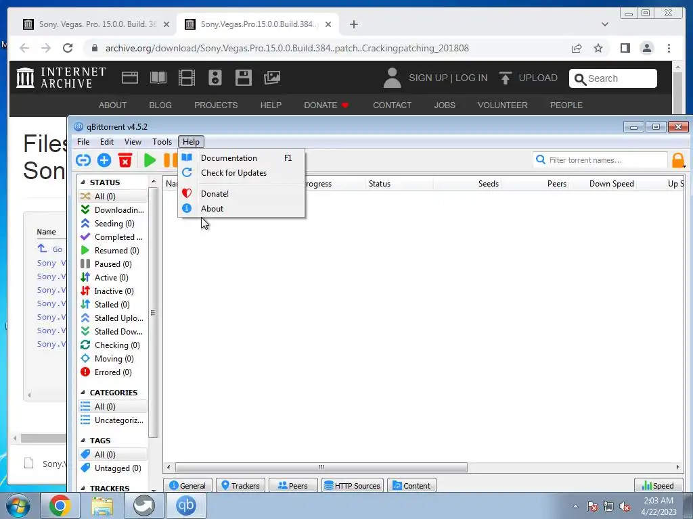Select the Downloading status filter
This screenshot has width=693, height=519.
point(113,210)
